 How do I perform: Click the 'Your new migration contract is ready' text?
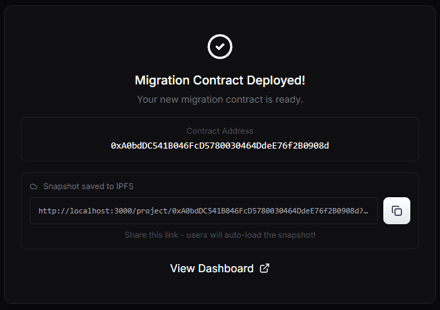pyautogui.click(x=220, y=99)
